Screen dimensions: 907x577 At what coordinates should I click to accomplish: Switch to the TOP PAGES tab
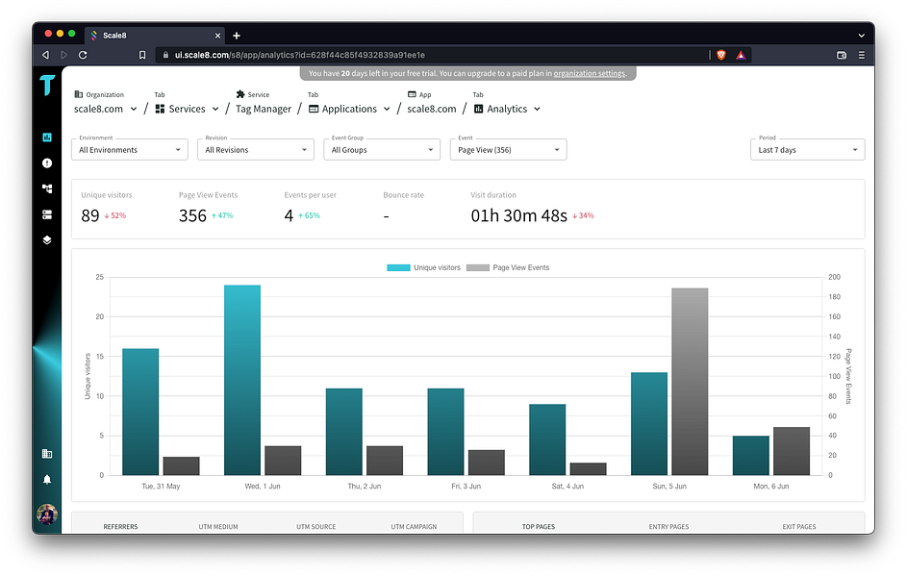(x=539, y=527)
